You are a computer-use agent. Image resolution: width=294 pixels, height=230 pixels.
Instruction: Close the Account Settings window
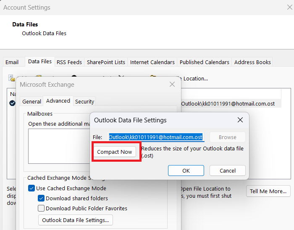click(x=290, y=7)
